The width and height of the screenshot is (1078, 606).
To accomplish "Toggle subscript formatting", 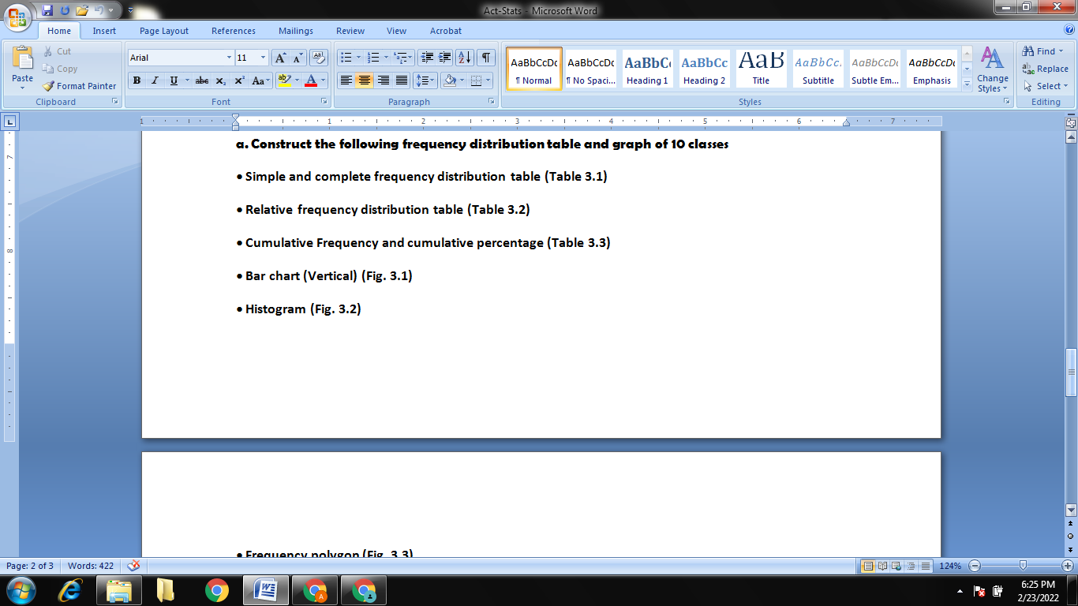I will click(221, 80).
